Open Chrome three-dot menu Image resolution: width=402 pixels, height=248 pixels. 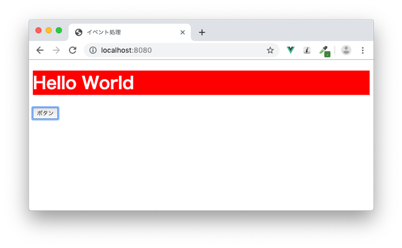coord(362,50)
